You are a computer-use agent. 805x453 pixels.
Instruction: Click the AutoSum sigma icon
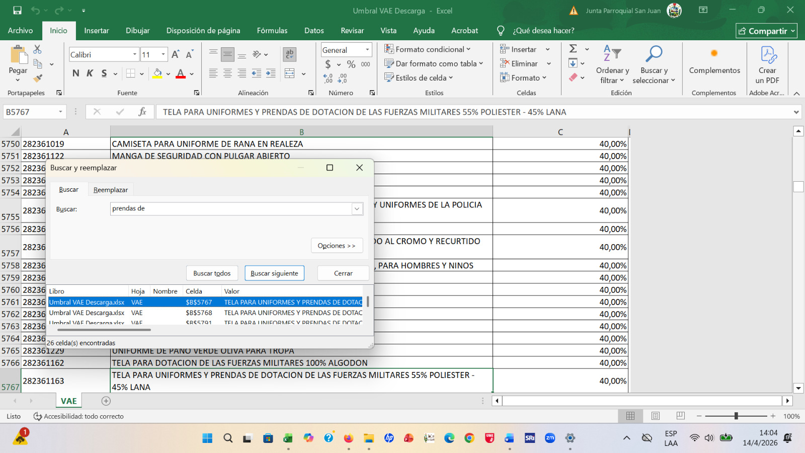573,49
